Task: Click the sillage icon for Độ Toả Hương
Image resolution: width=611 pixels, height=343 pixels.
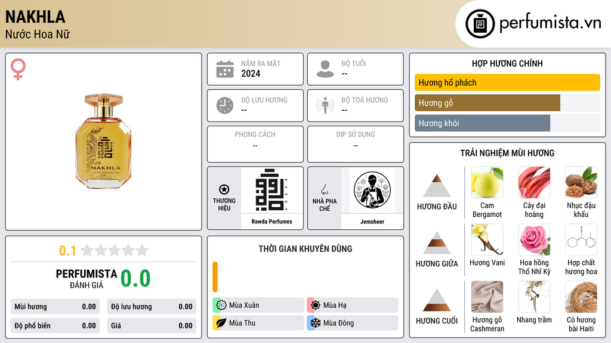Action: point(325,105)
